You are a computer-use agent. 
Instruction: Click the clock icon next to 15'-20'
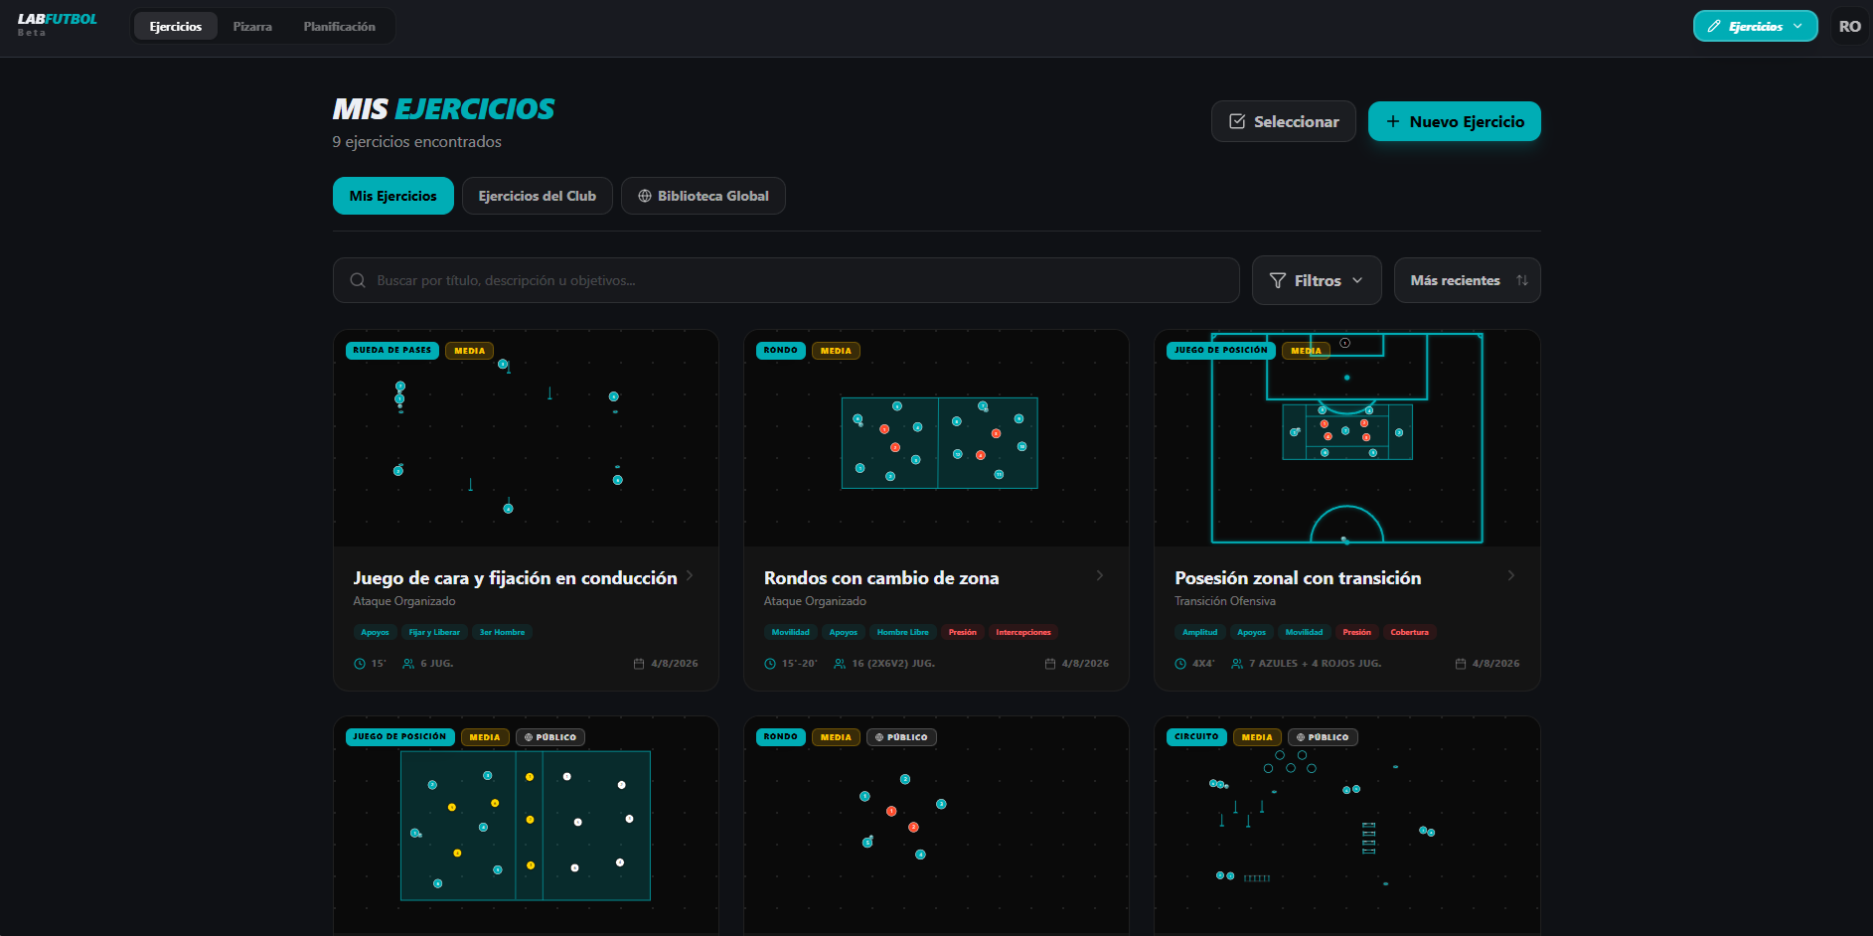(770, 664)
